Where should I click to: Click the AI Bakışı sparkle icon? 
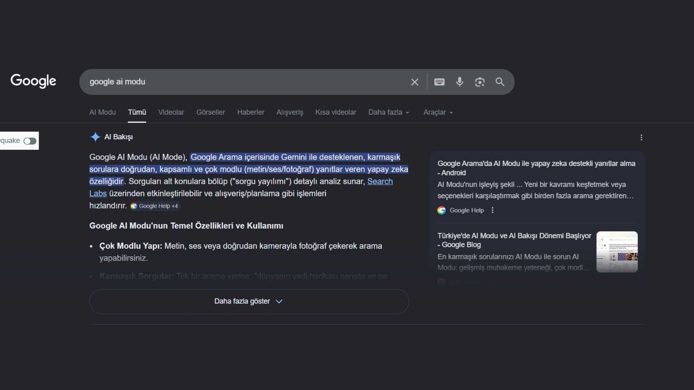95,136
